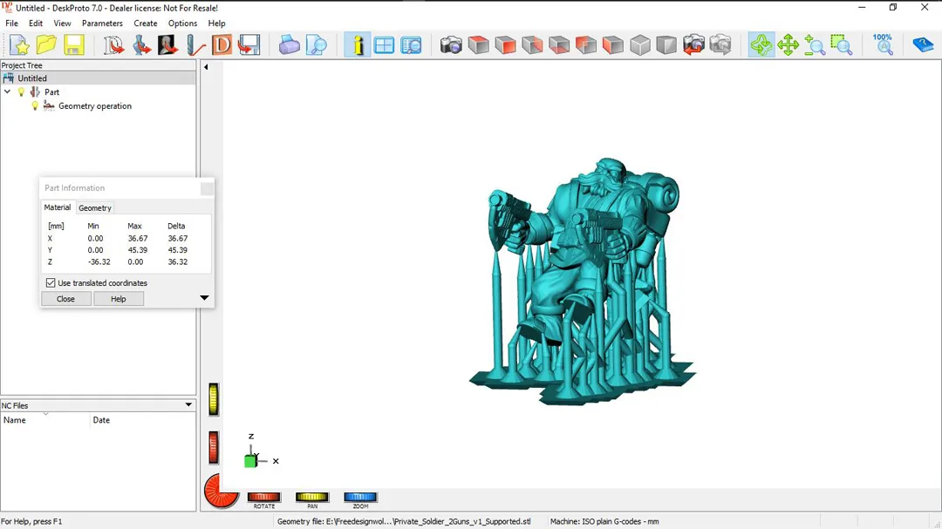
Task: Select the Geometry operation tree item
Action: (x=95, y=105)
